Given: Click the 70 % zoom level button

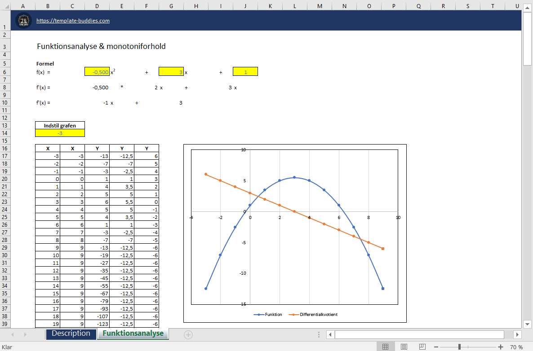Looking at the screenshot, I should tap(516, 347).
